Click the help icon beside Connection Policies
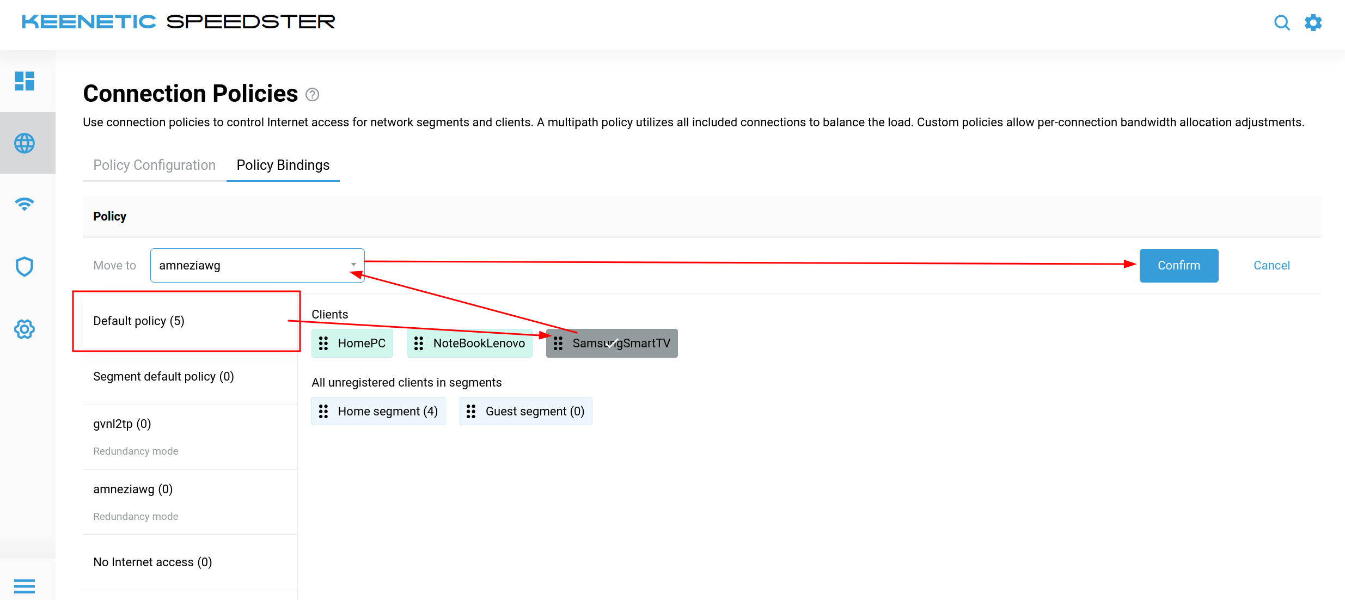1345x600 pixels. click(x=312, y=95)
